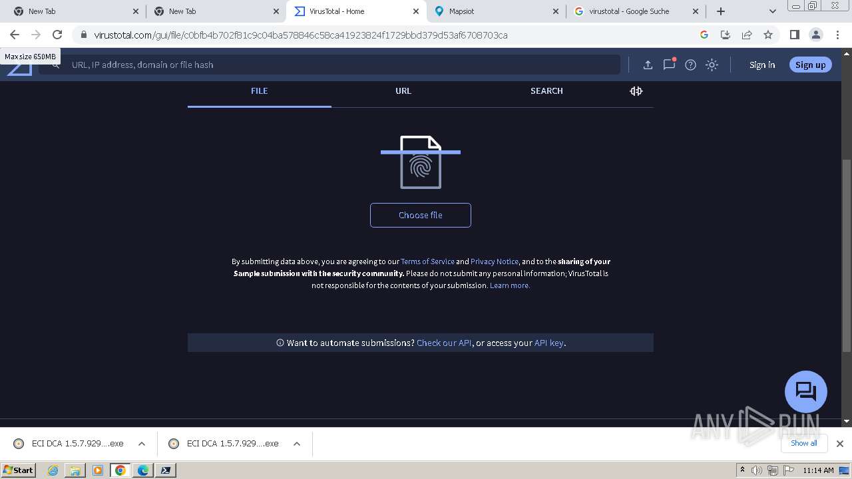852x479 pixels.
Task: Click the install app icon in address bar
Action: pyautogui.click(x=726, y=35)
